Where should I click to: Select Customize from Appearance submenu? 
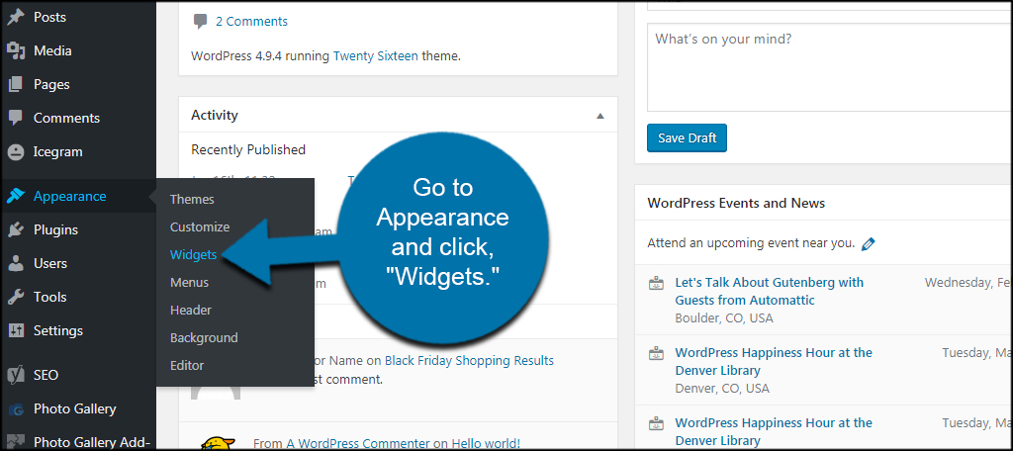(200, 226)
